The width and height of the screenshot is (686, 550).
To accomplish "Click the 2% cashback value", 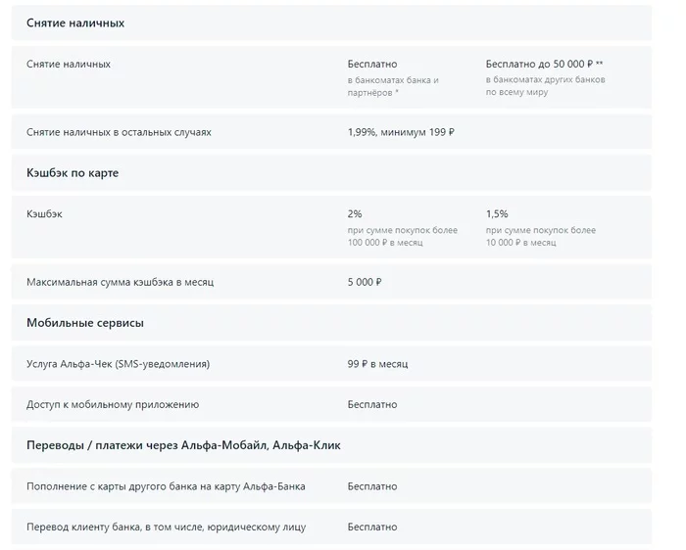I will [354, 214].
